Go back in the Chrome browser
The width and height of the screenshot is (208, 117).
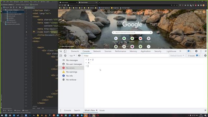pos(60,5)
